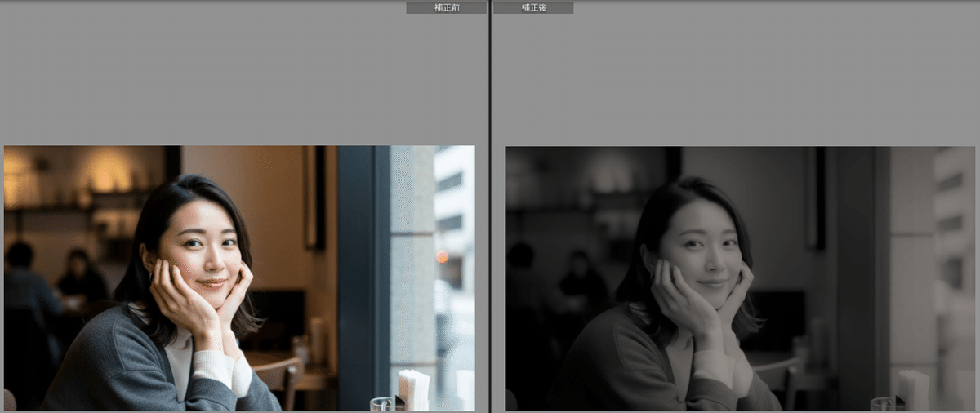The image size is (980, 413).
Task: Click the orange bokeh light in before photo
Action: click(442, 256)
